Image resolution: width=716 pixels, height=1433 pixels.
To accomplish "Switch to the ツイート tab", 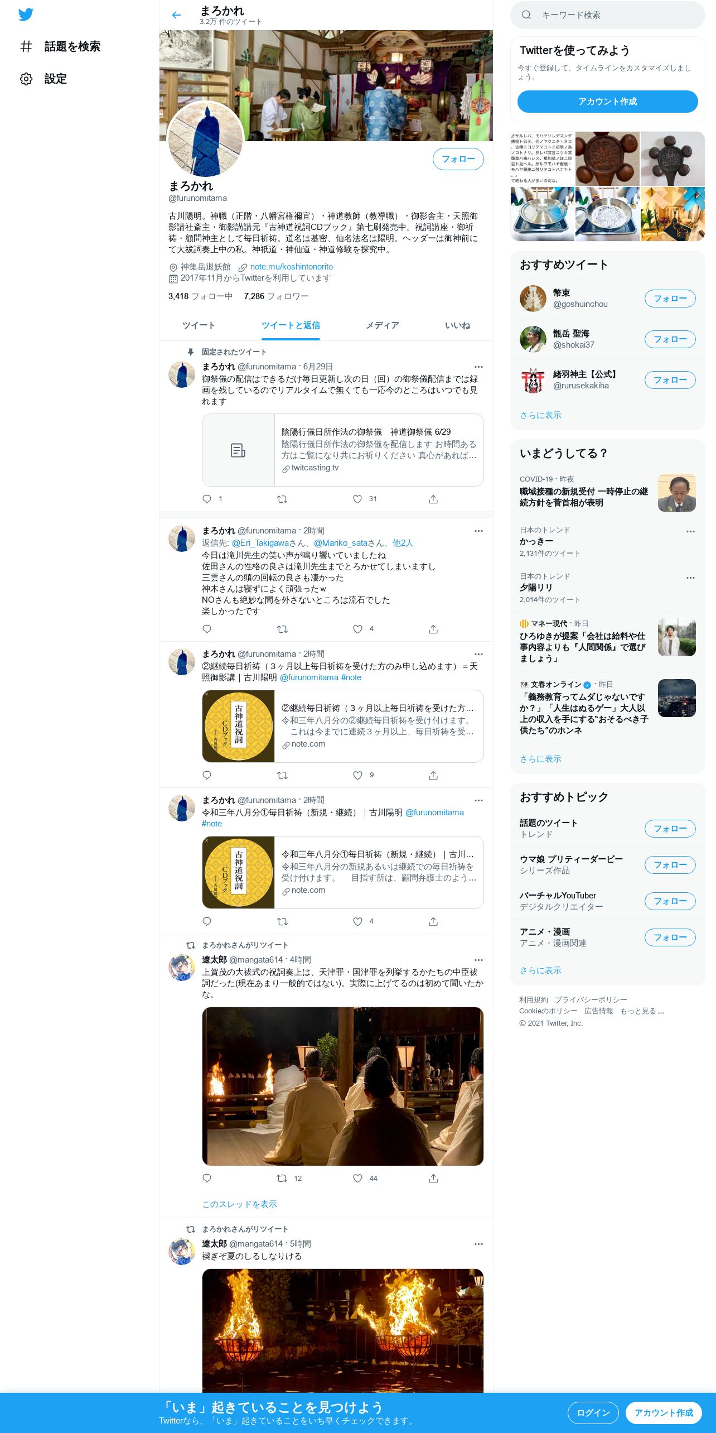I will [199, 325].
